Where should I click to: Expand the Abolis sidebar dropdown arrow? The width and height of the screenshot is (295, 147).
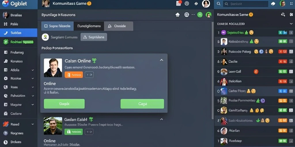[x=33, y=70]
